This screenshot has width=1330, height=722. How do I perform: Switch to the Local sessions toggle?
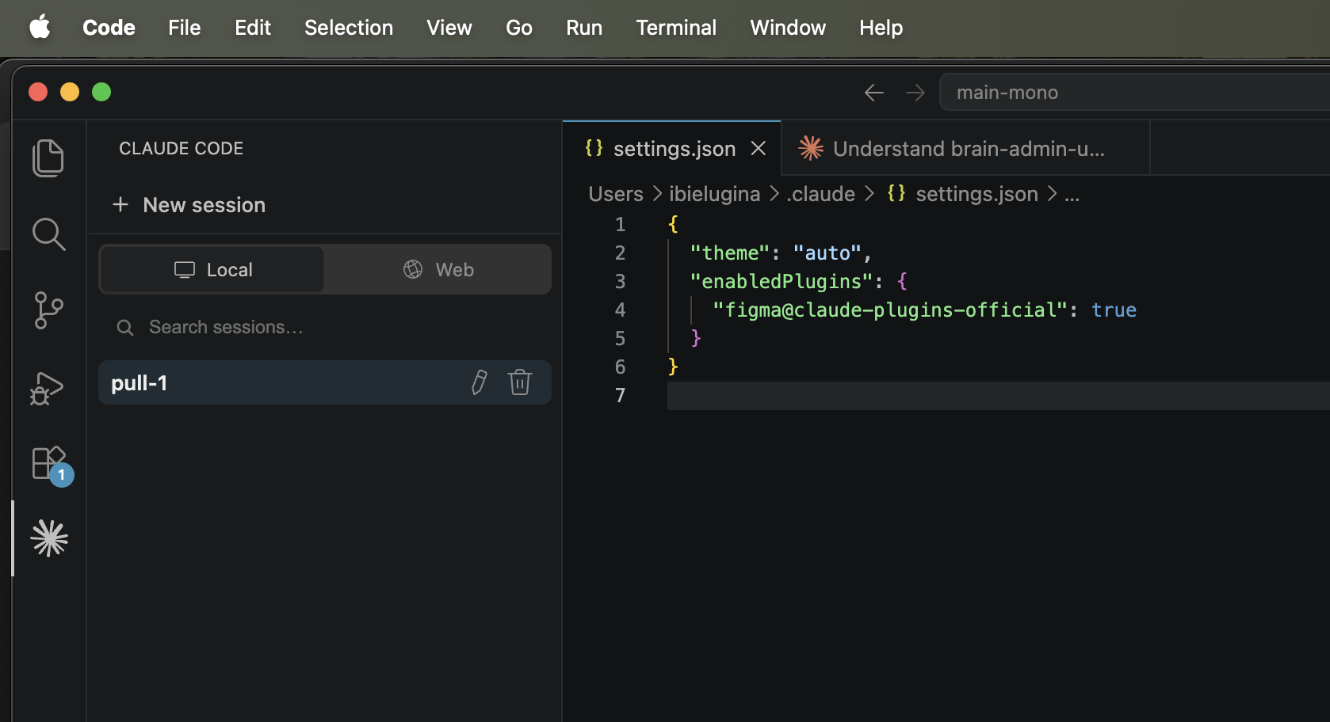pyautogui.click(x=212, y=269)
